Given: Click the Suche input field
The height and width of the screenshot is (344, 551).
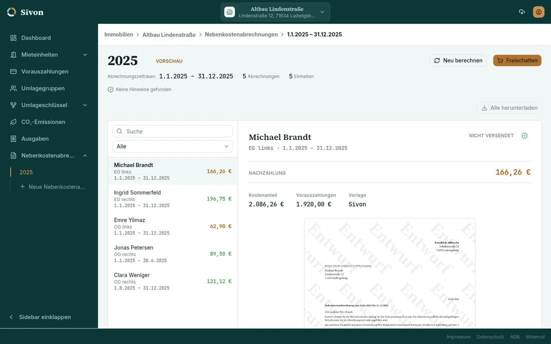Looking at the screenshot, I should pos(172,131).
